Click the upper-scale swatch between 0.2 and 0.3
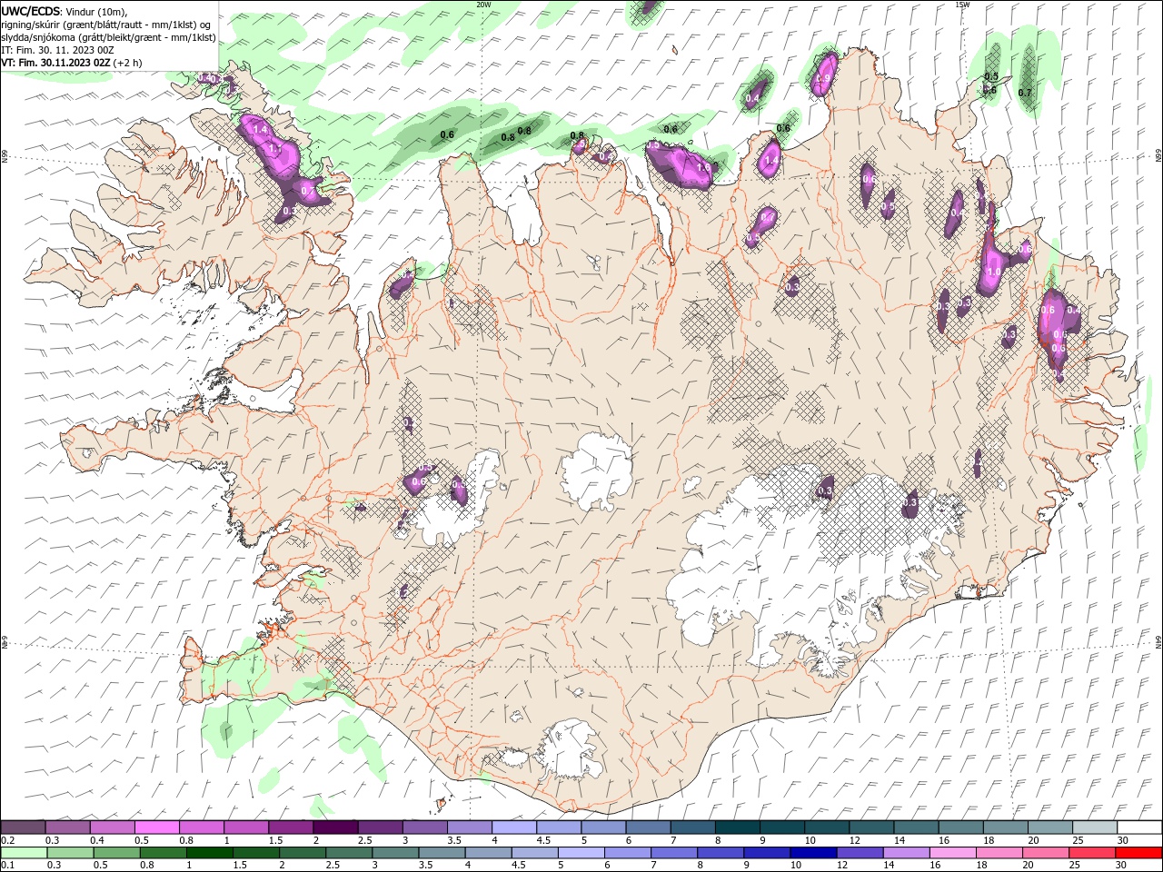Screen dimensions: 1163x872 tap(23, 827)
